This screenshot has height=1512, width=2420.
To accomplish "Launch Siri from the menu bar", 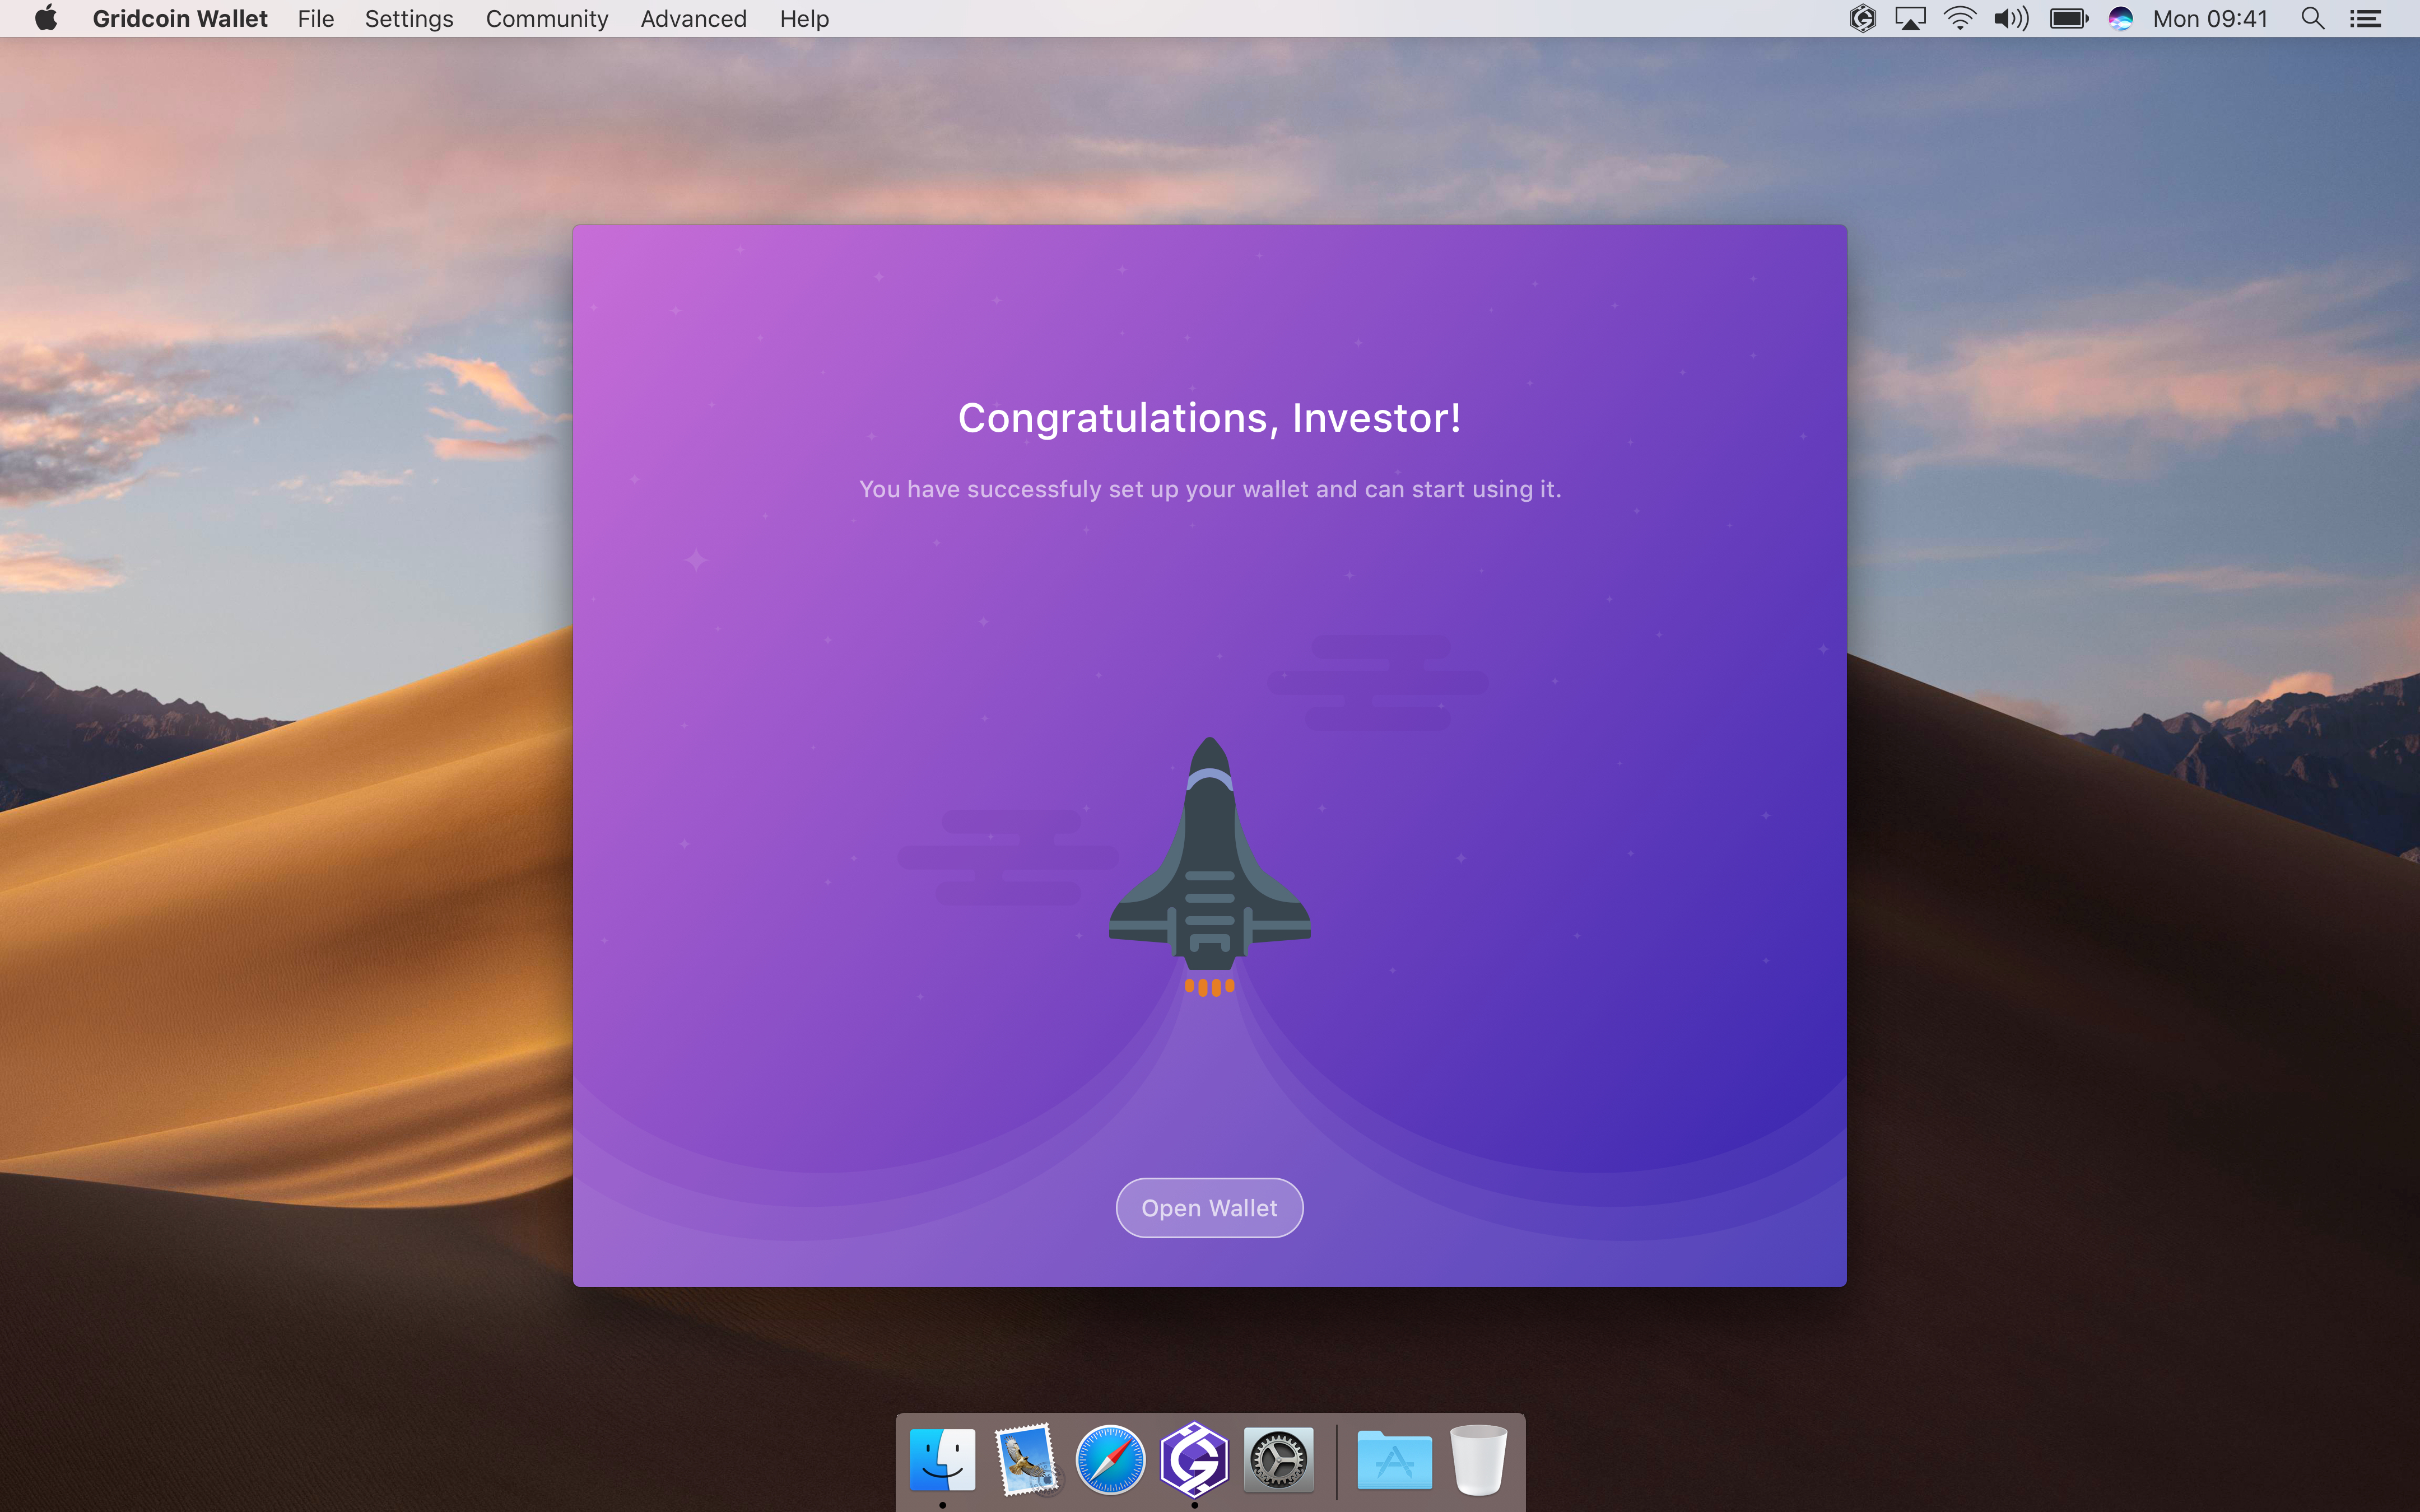I will 2121,18.
